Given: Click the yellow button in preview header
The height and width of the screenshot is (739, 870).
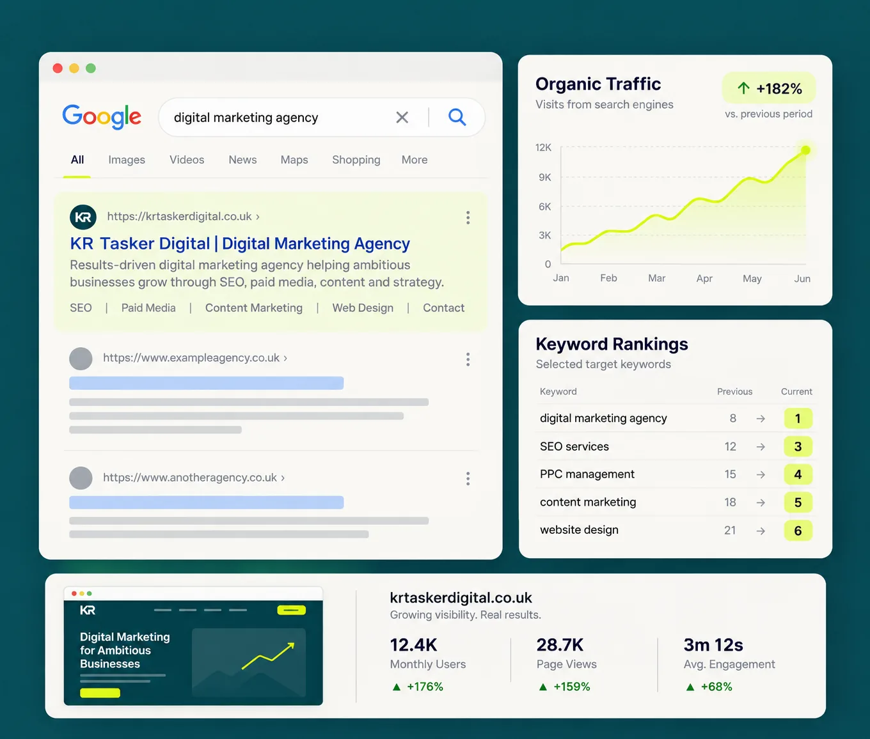Looking at the screenshot, I should click(x=291, y=611).
